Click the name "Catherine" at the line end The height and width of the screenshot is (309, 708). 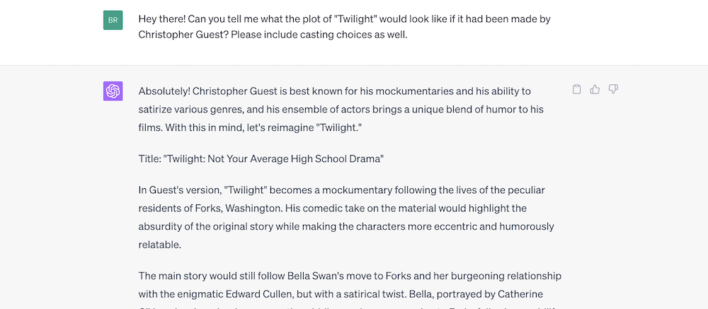(520, 294)
